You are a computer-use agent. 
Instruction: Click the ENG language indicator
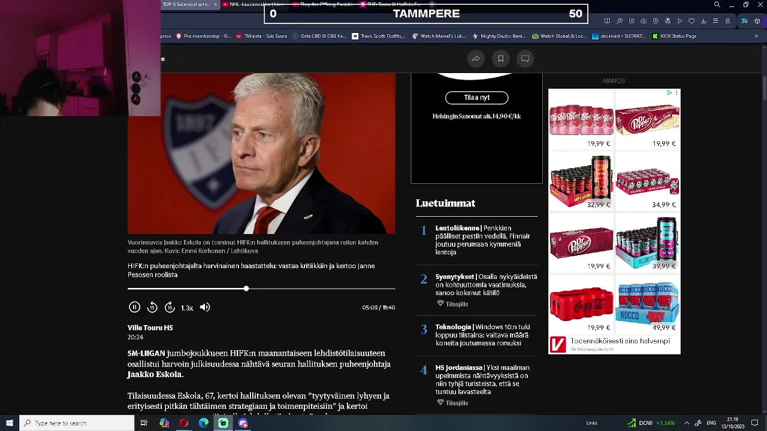tap(711, 423)
